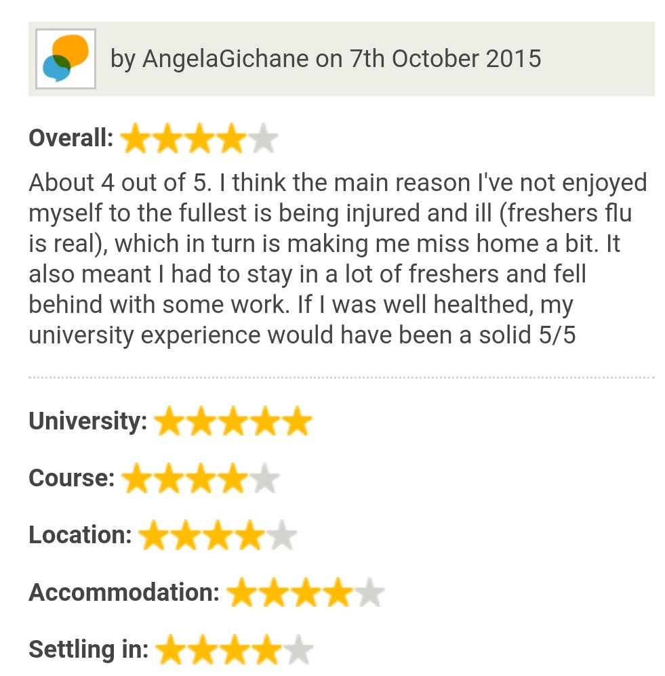This screenshot has height=676, width=665.
Task: Click the review date 7th October 2015
Action: [445, 59]
